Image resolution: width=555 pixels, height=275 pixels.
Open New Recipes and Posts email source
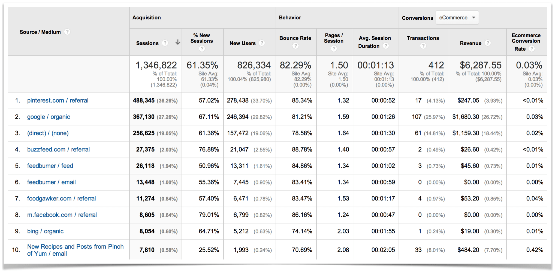tap(75, 250)
